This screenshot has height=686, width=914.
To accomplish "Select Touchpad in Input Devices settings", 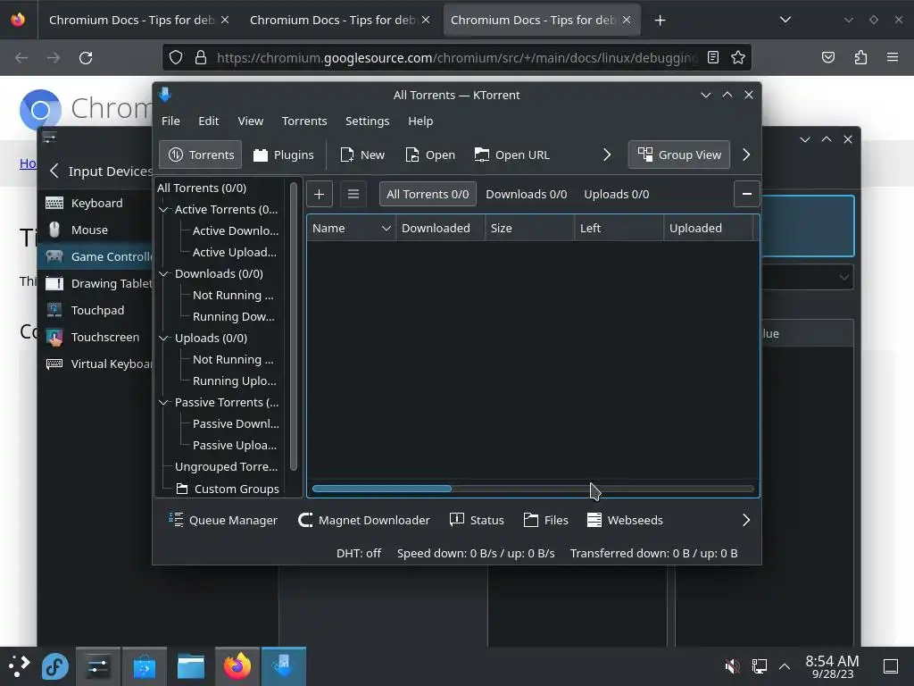I will pyautogui.click(x=96, y=310).
